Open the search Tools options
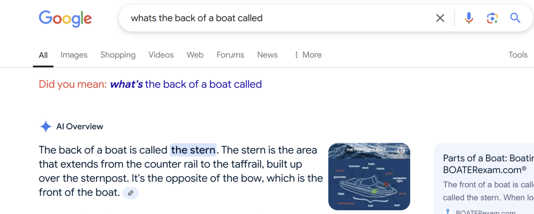This screenshot has width=534, height=214. click(518, 55)
